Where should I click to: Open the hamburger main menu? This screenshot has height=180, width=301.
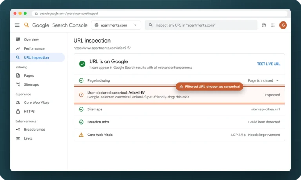(x=17, y=25)
